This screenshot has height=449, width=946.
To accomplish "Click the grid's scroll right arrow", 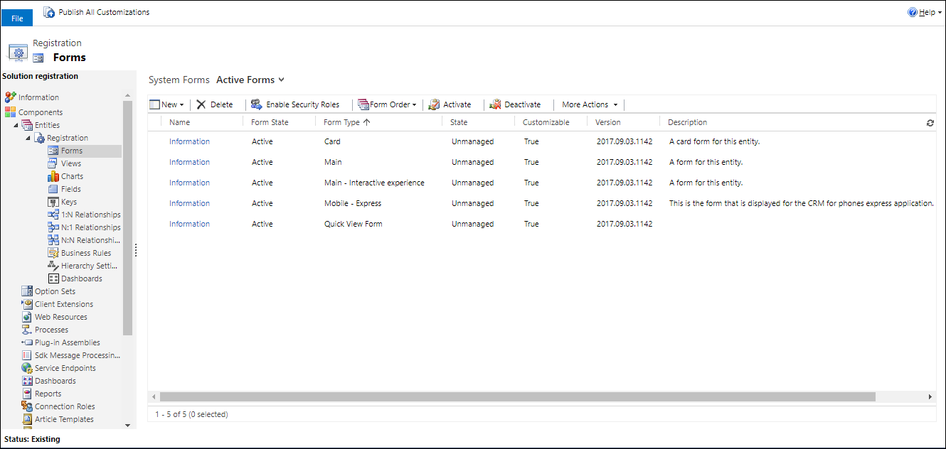I will 930,396.
